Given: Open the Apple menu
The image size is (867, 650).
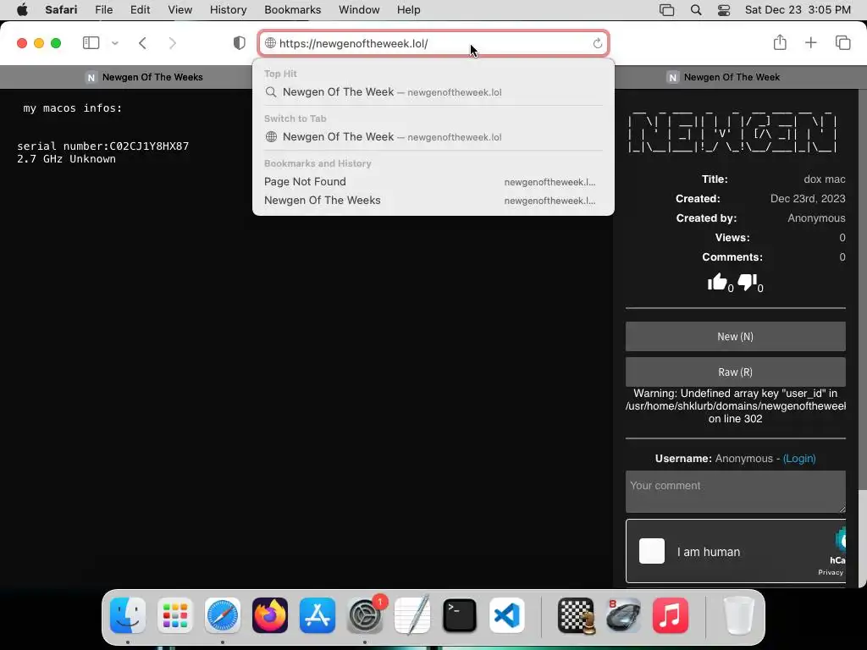Looking at the screenshot, I should pos(22,10).
